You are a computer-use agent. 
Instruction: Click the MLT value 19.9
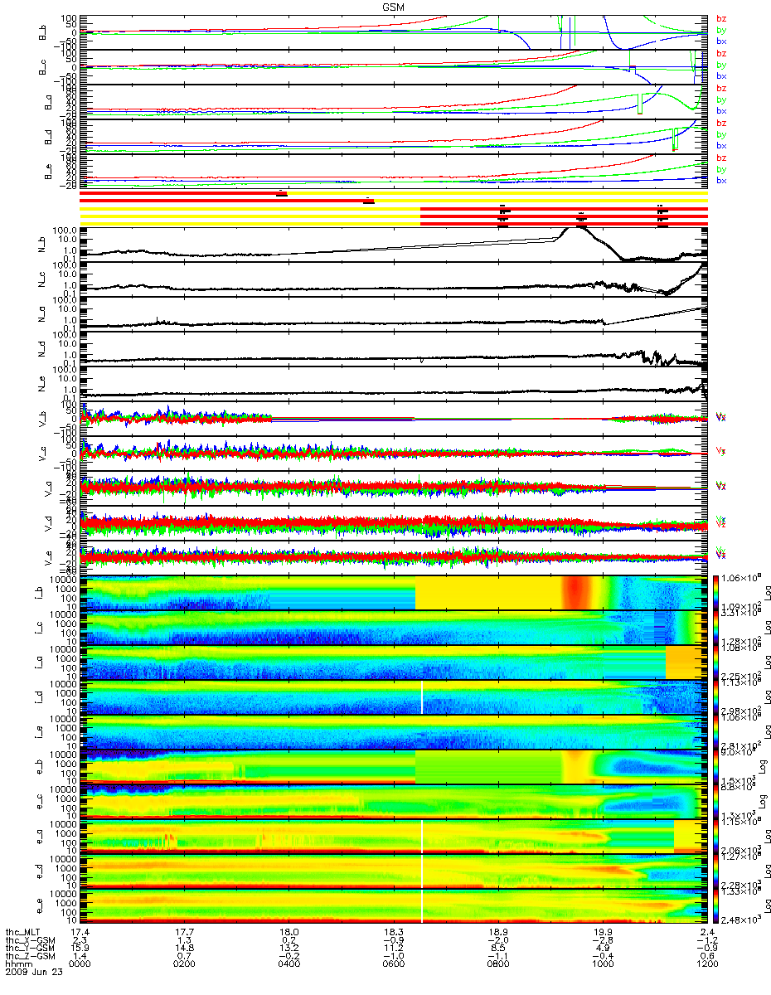[602, 931]
